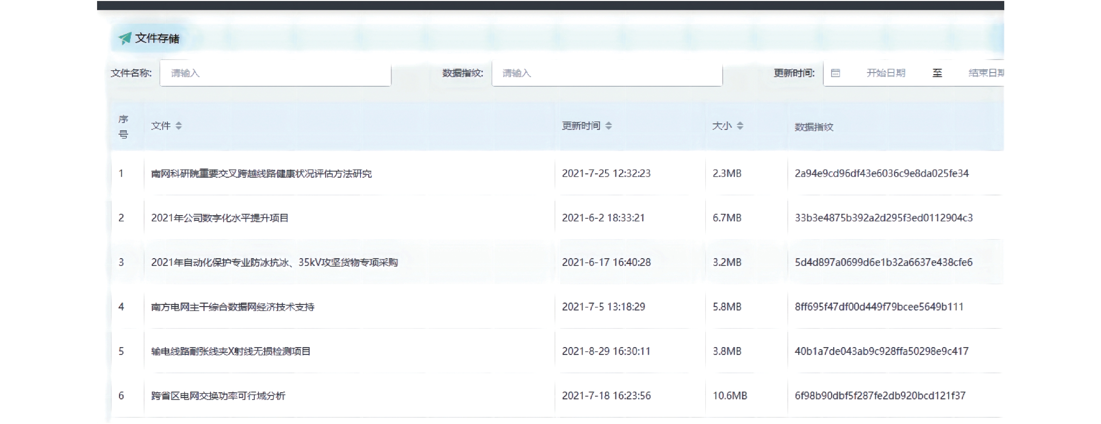Image resolution: width=1101 pixels, height=424 pixels.
Task: Select file 南方电网主干综合数据网经济技术支持
Action: click(233, 307)
